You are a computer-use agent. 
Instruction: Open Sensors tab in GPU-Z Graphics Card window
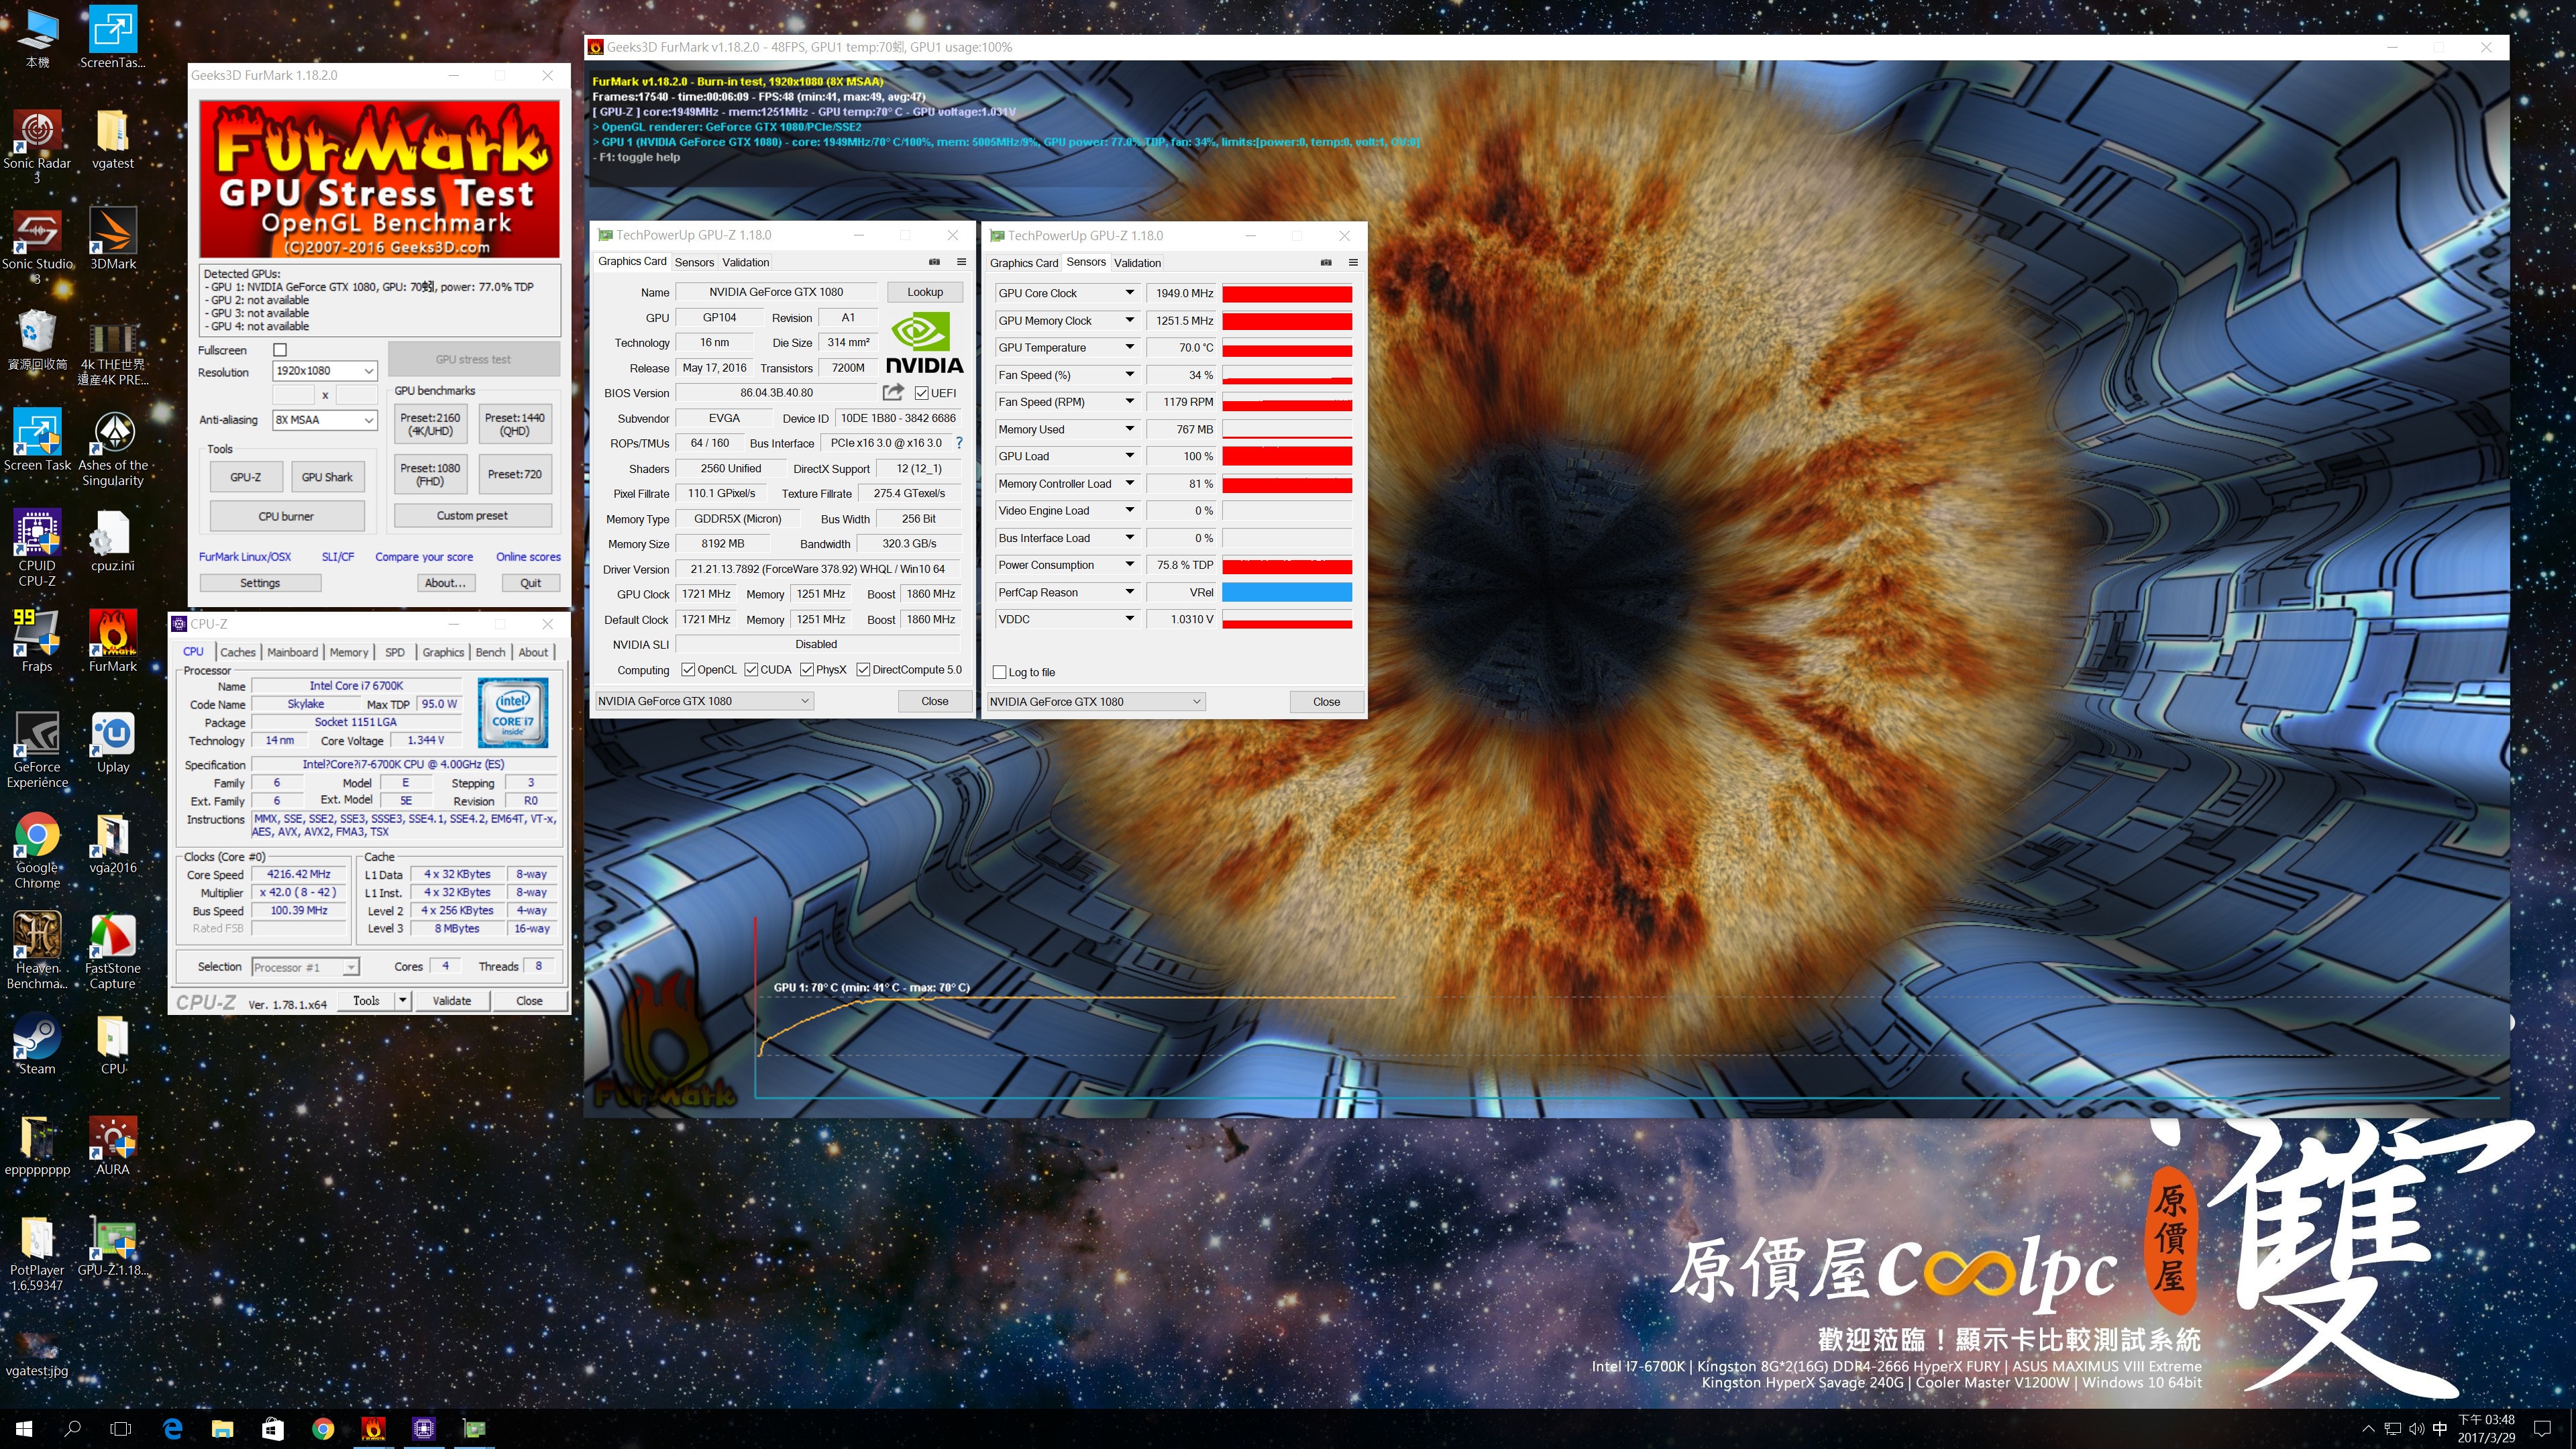pos(694,262)
